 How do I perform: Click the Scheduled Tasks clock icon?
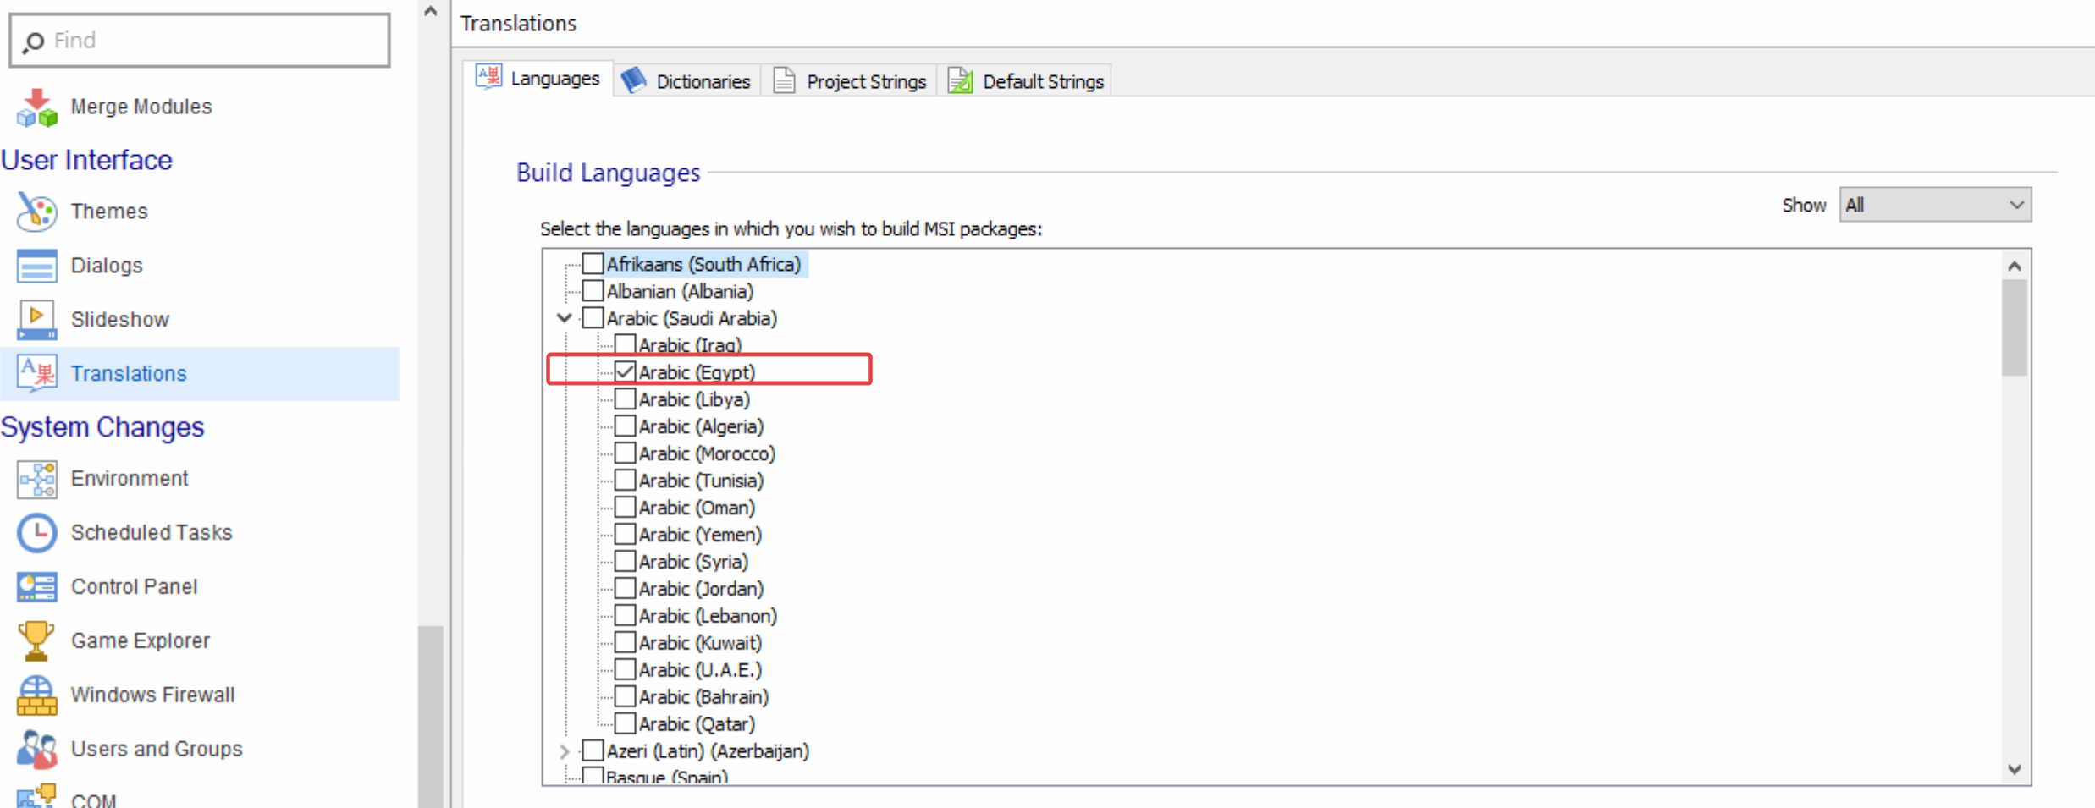point(36,533)
